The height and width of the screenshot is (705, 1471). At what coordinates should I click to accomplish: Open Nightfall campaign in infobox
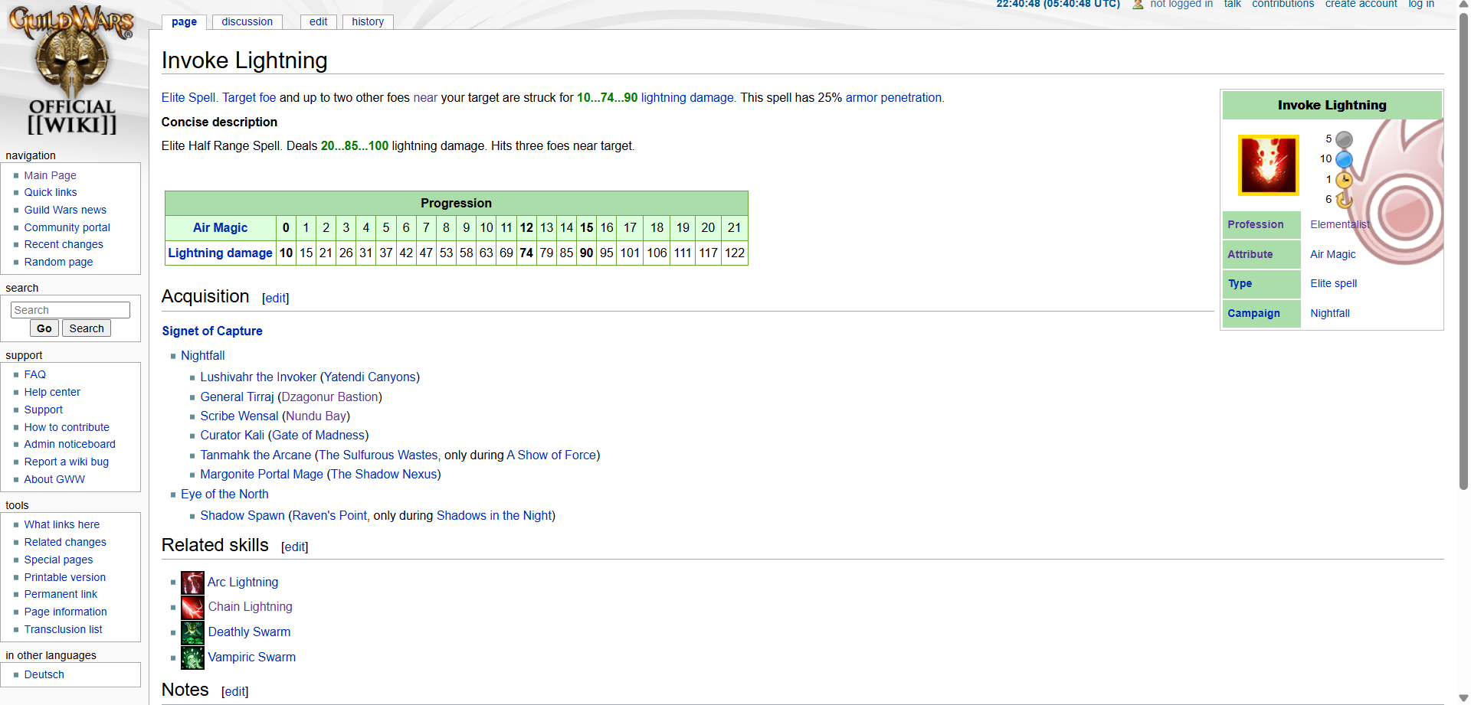click(x=1330, y=313)
